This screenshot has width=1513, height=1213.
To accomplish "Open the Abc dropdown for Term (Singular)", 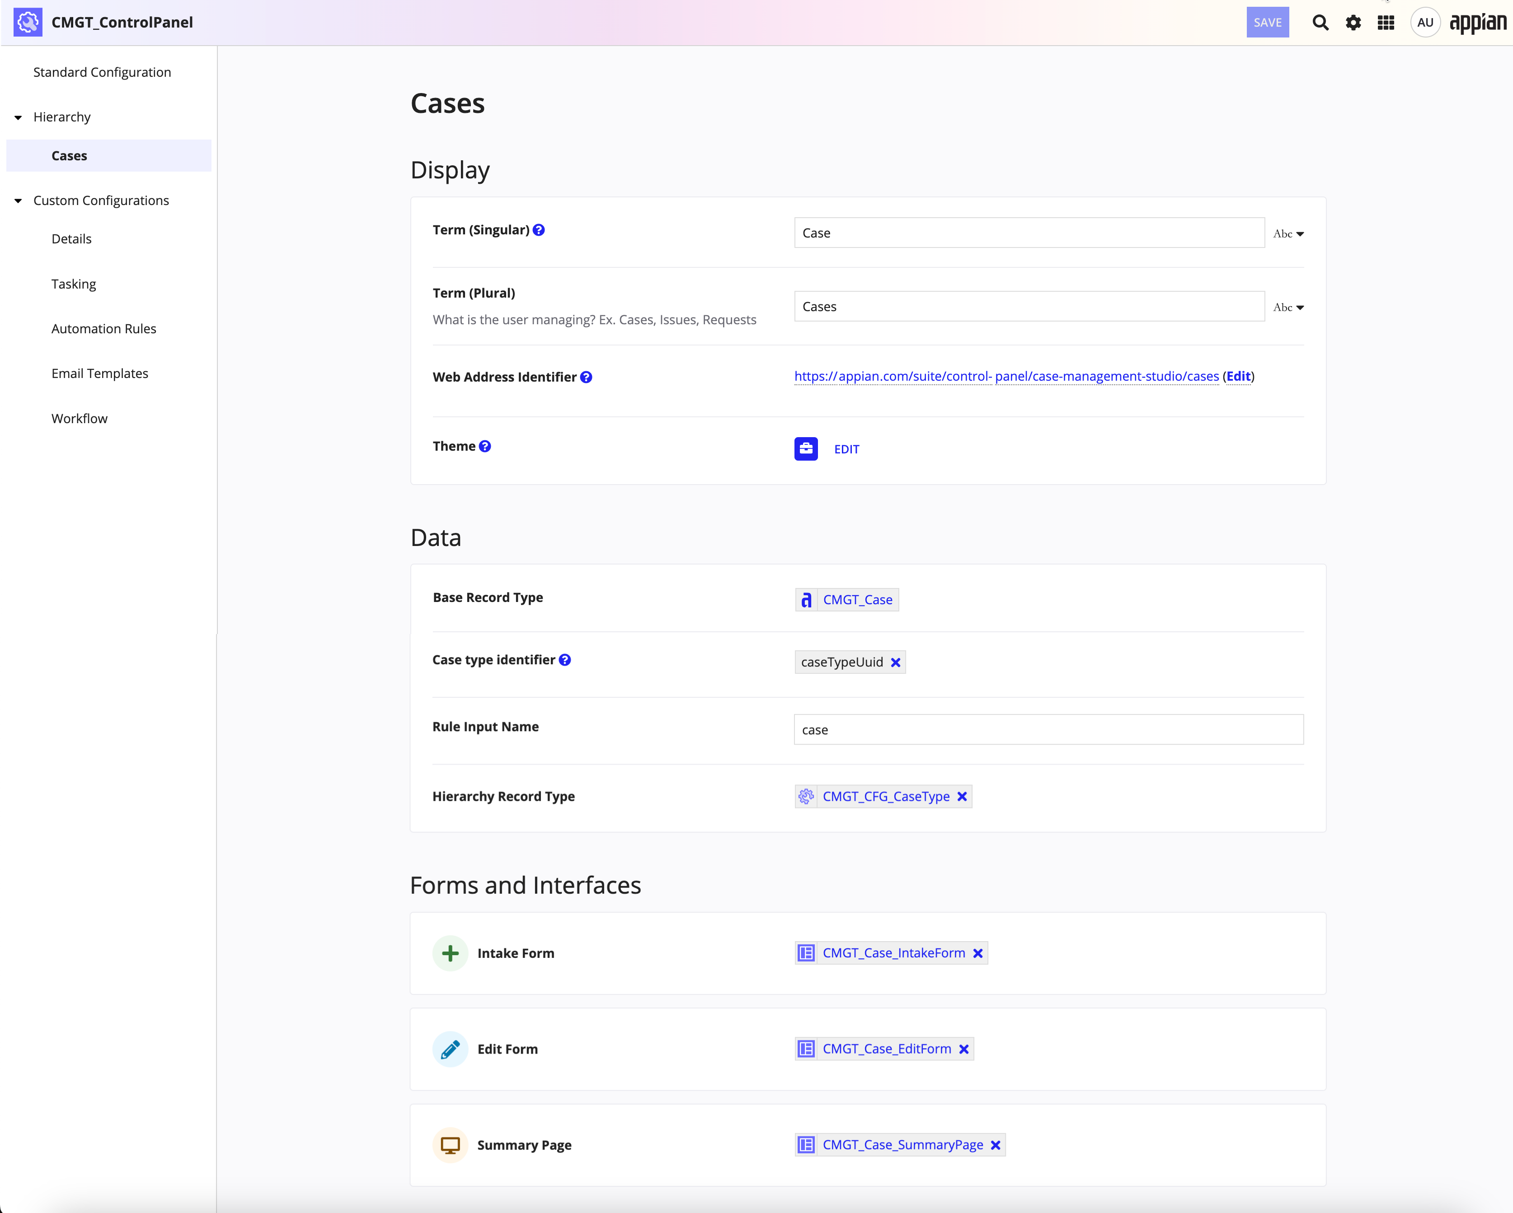I will 1288,233.
